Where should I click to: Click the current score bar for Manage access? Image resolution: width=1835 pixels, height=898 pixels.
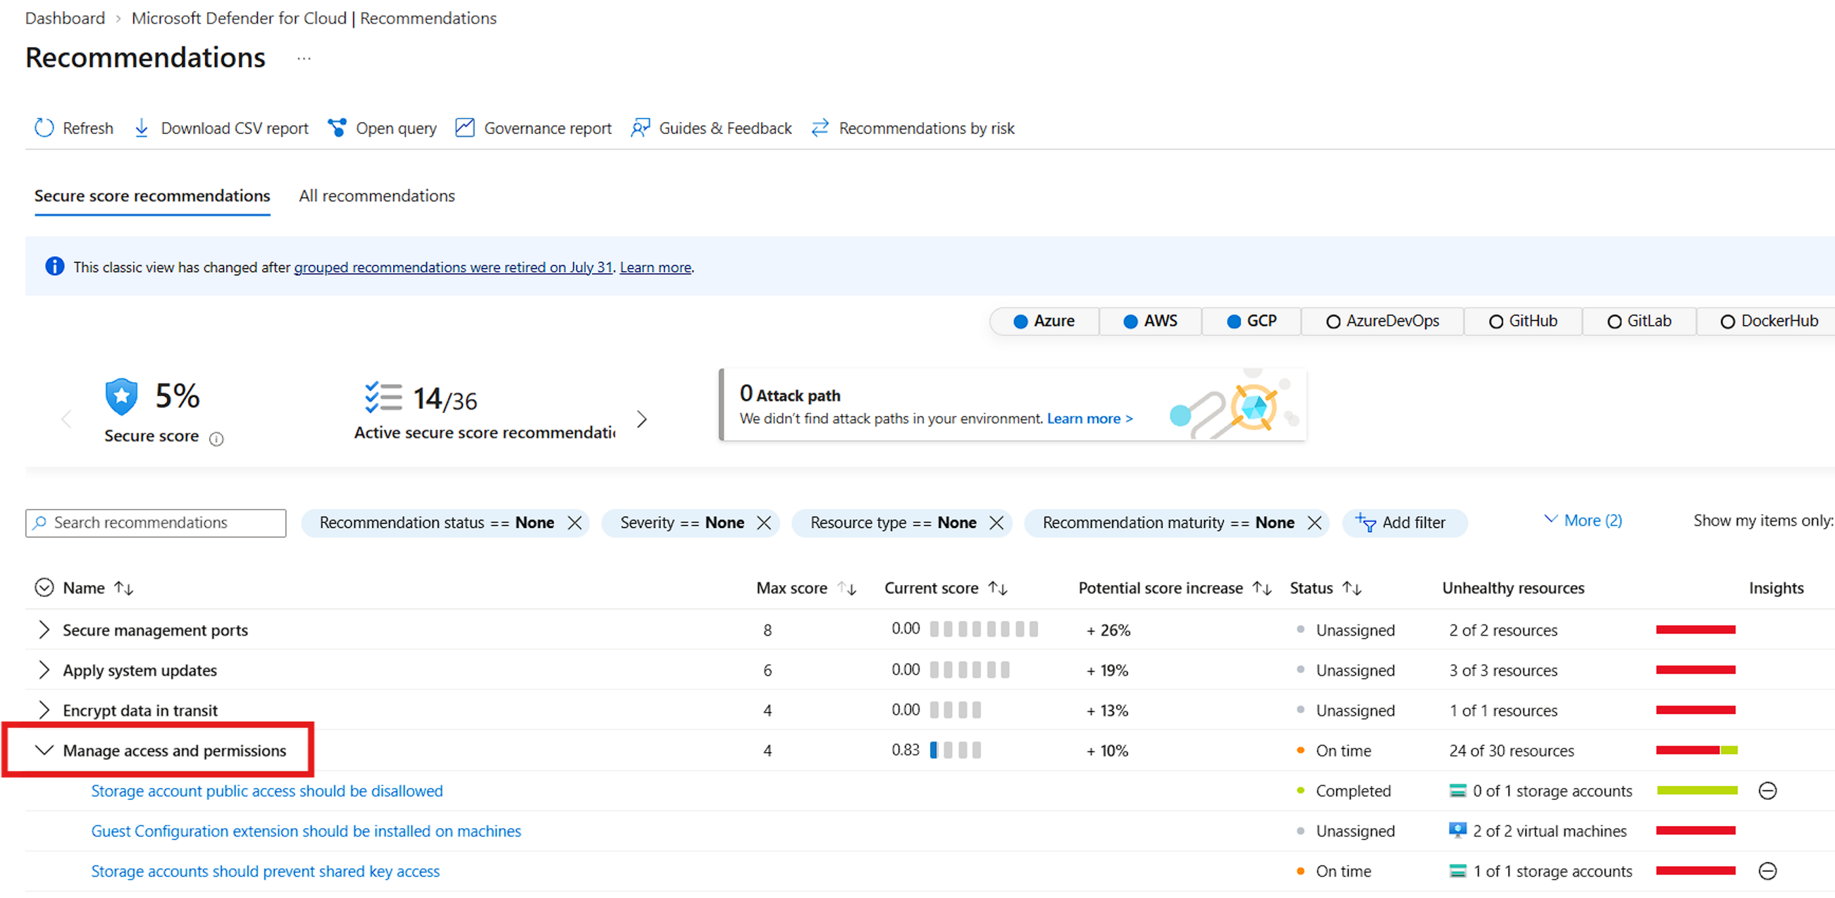coord(956,750)
